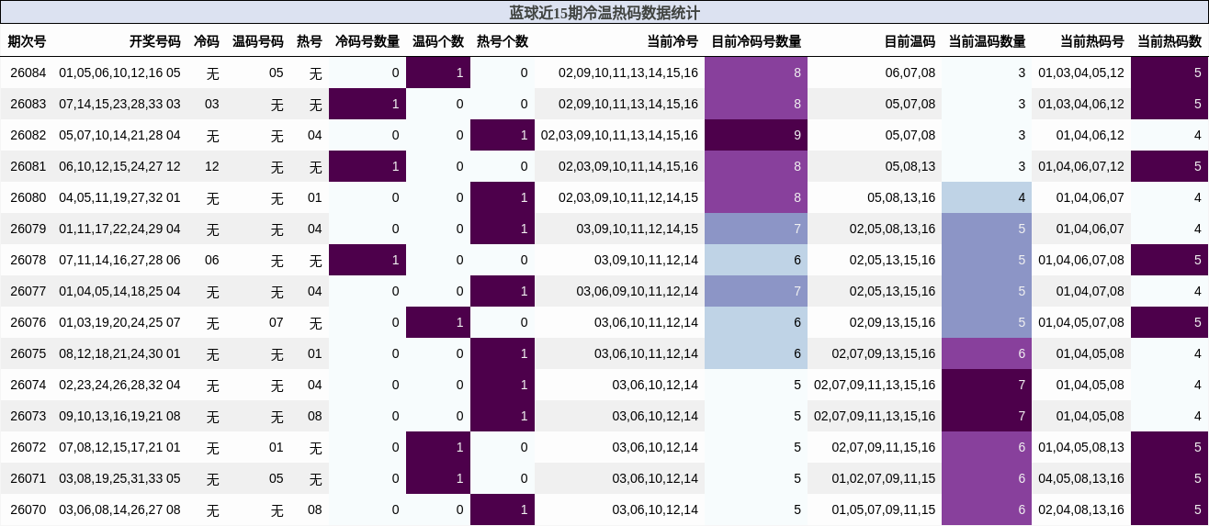Select draw numbers 05,07,10,14,21,28 04
Image resolution: width=1209 pixels, height=526 pixels.
pyautogui.click(x=119, y=135)
